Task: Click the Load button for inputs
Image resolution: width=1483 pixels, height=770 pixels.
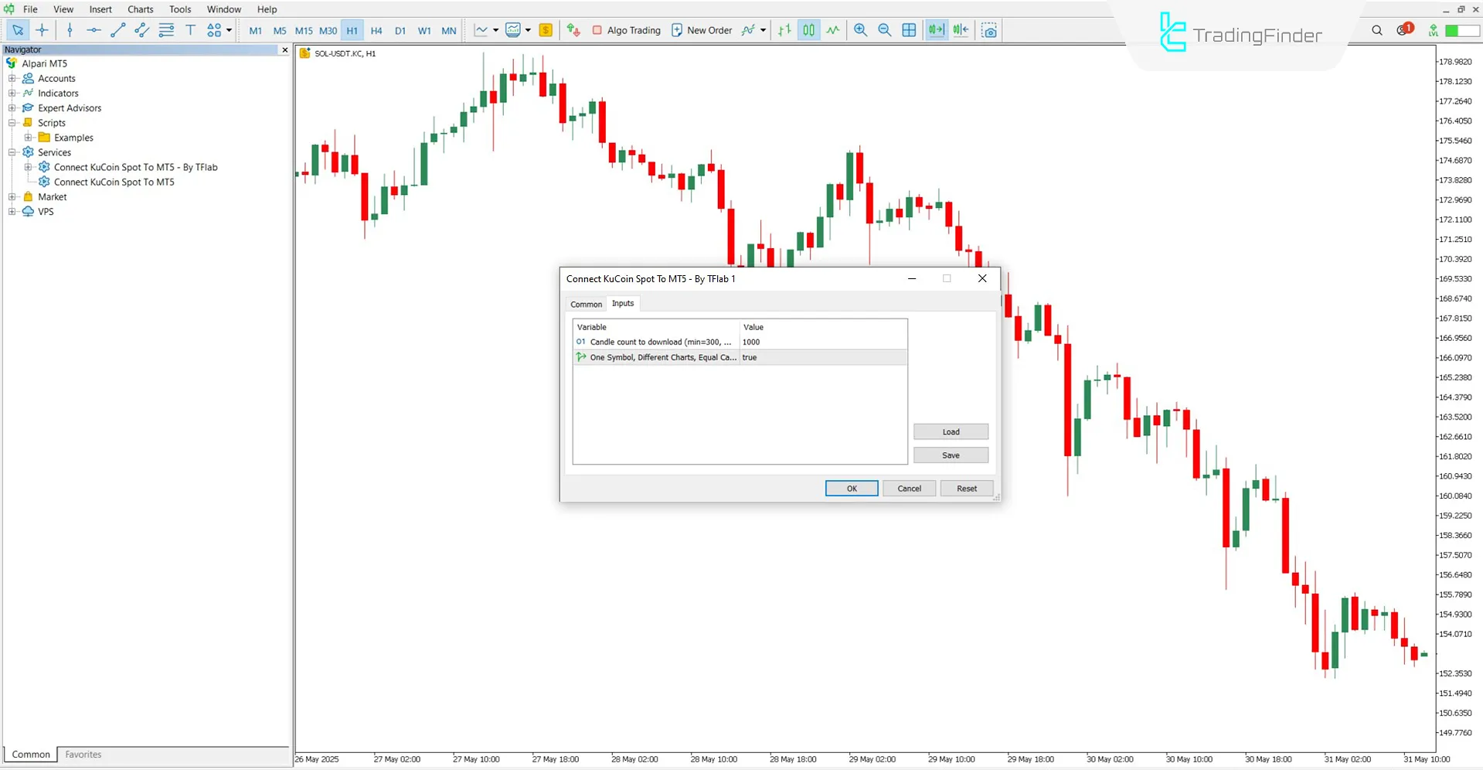Action: pos(950,431)
